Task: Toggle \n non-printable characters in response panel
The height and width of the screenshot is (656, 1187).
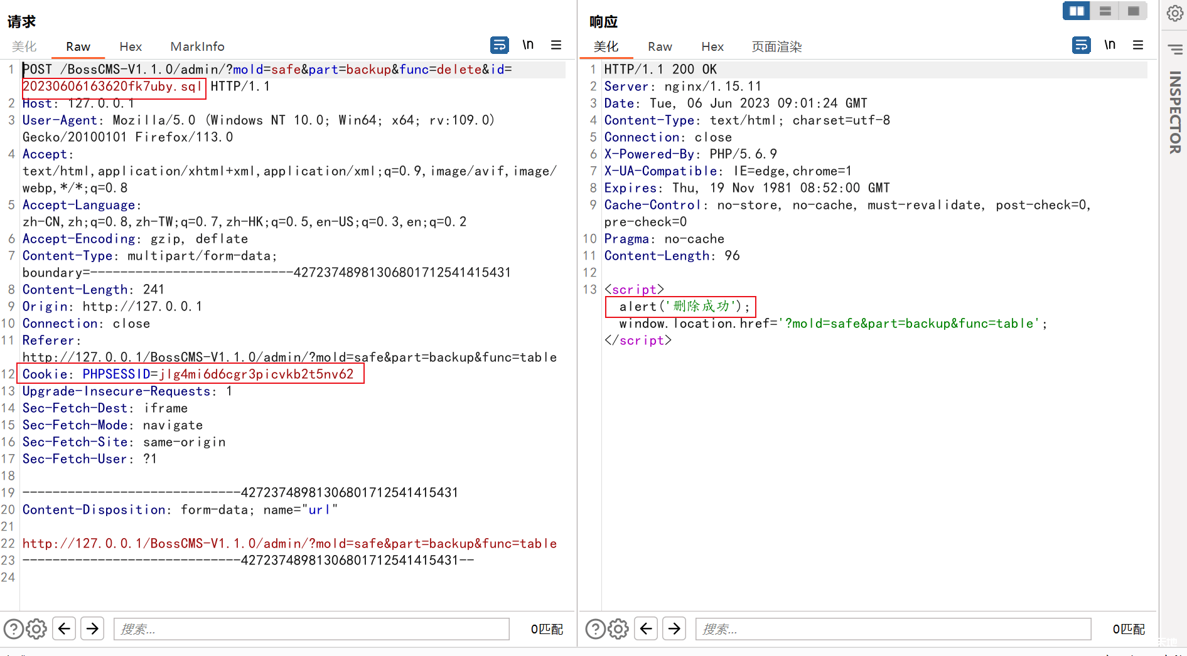Action: [1110, 45]
